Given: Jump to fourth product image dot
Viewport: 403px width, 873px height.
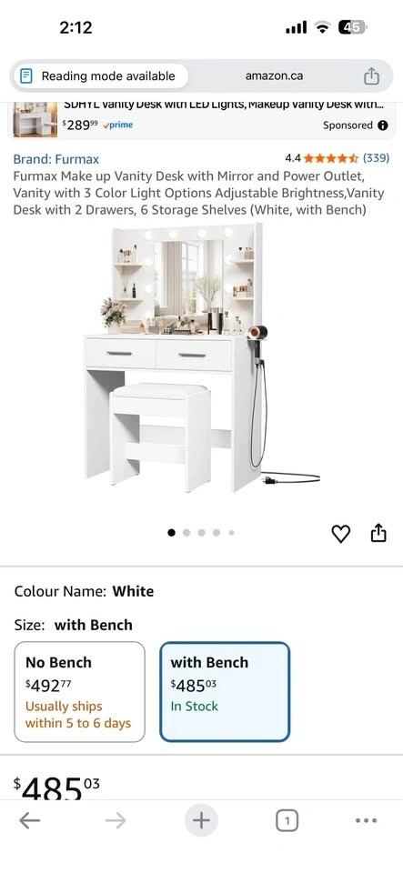Looking at the screenshot, I should pyautogui.click(x=217, y=533).
